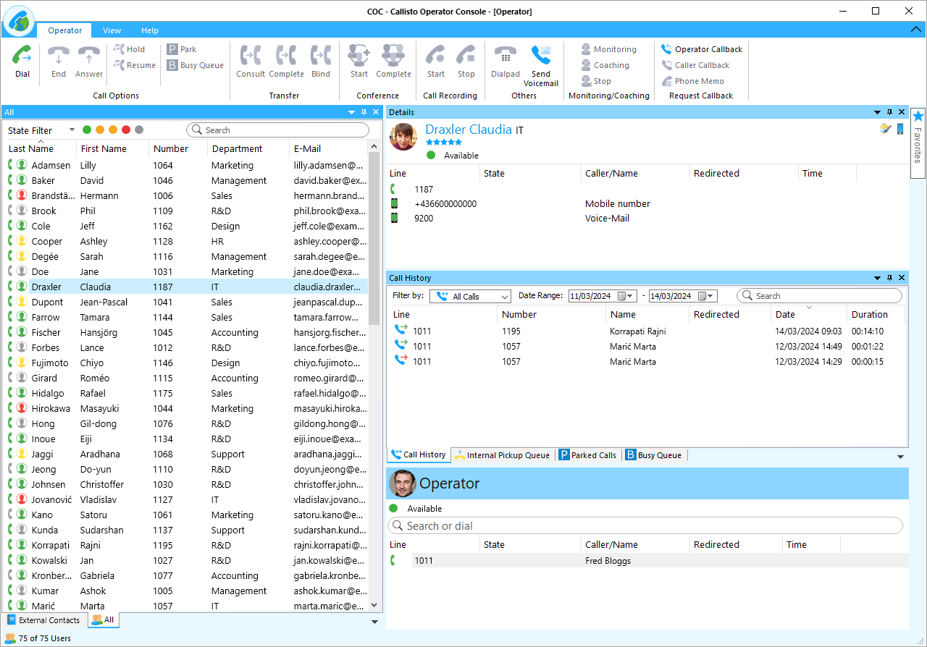Click the Monitoring option
Screen dimensions: 927x647
click(609, 49)
